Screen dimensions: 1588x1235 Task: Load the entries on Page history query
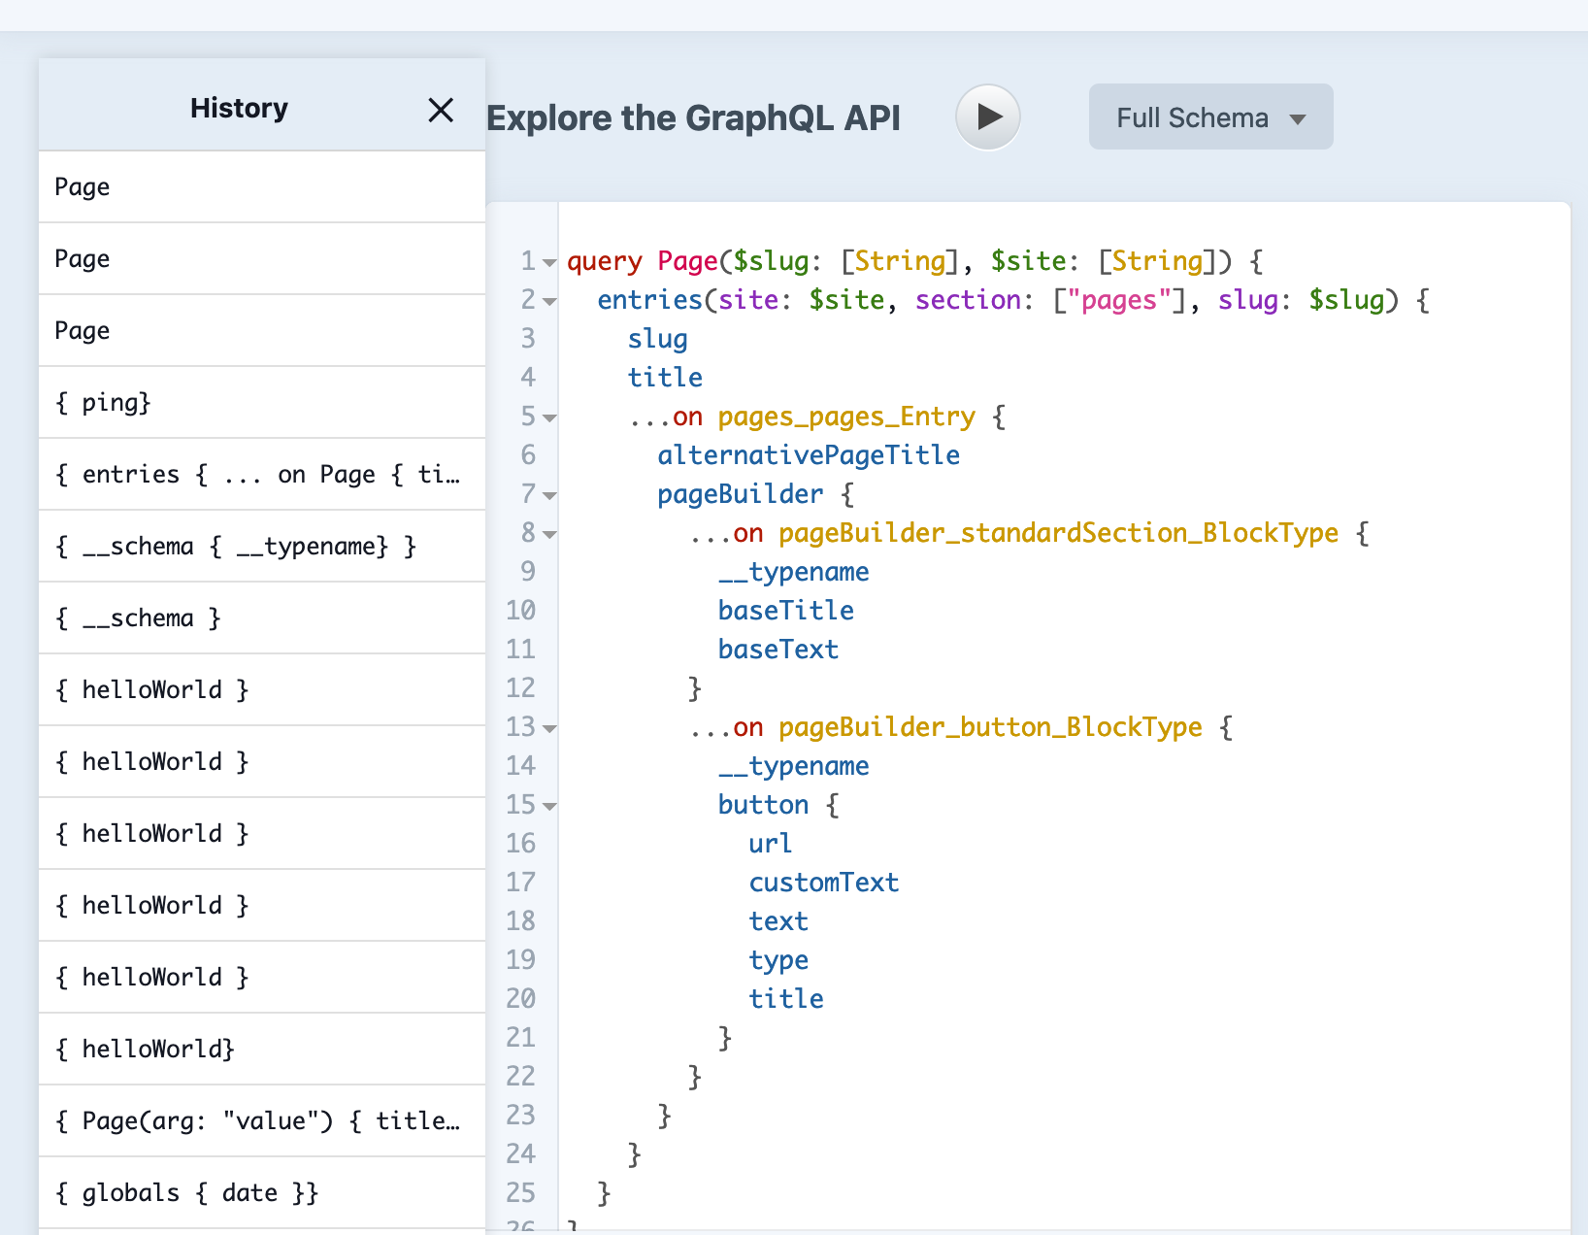[262, 474]
